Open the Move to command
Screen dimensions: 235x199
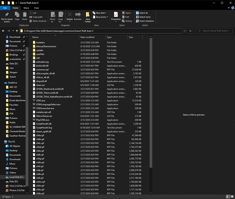tap(52, 17)
